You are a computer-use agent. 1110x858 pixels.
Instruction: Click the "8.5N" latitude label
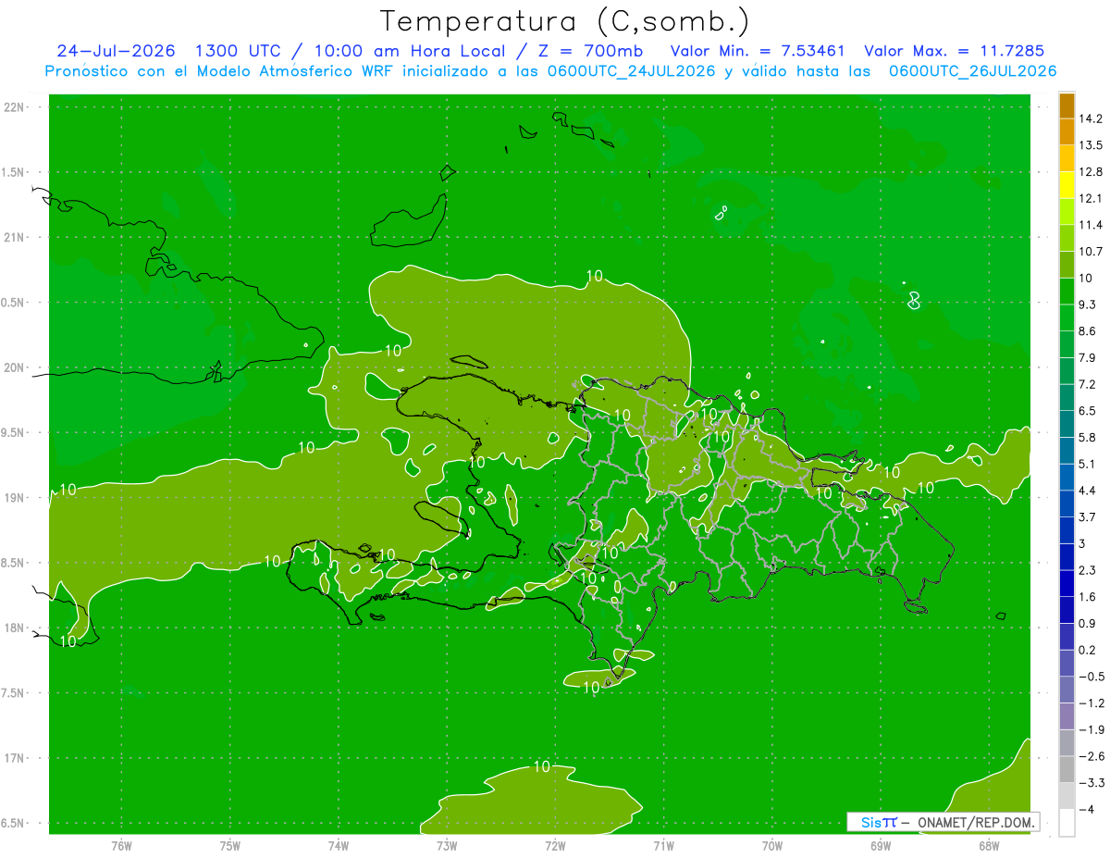[x=12, y=563]
